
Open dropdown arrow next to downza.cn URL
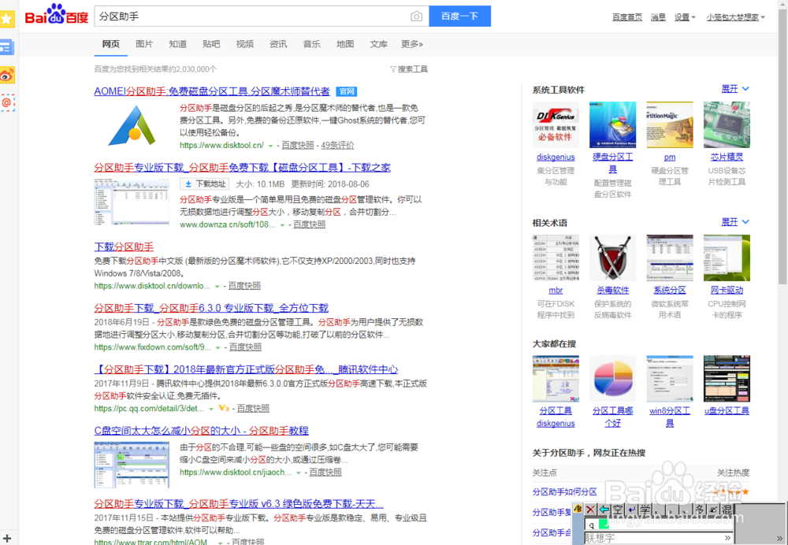(x=282, y=225)
